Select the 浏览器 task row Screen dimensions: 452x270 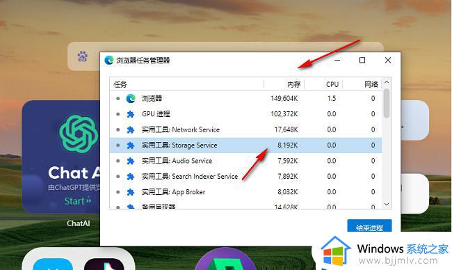coord(246,99)
